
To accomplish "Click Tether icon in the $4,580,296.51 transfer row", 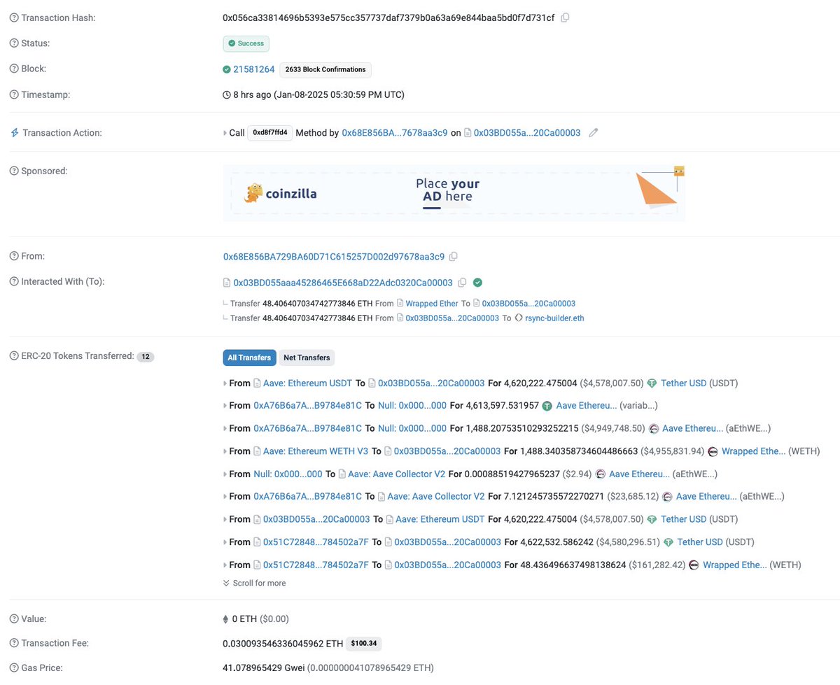I will 668,542.
